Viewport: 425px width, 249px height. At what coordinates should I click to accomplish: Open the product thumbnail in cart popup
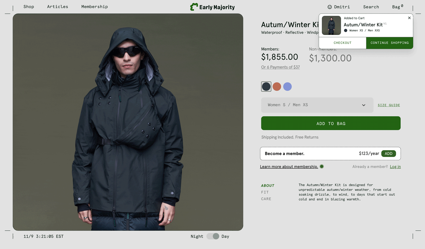[x=331, y=25]
